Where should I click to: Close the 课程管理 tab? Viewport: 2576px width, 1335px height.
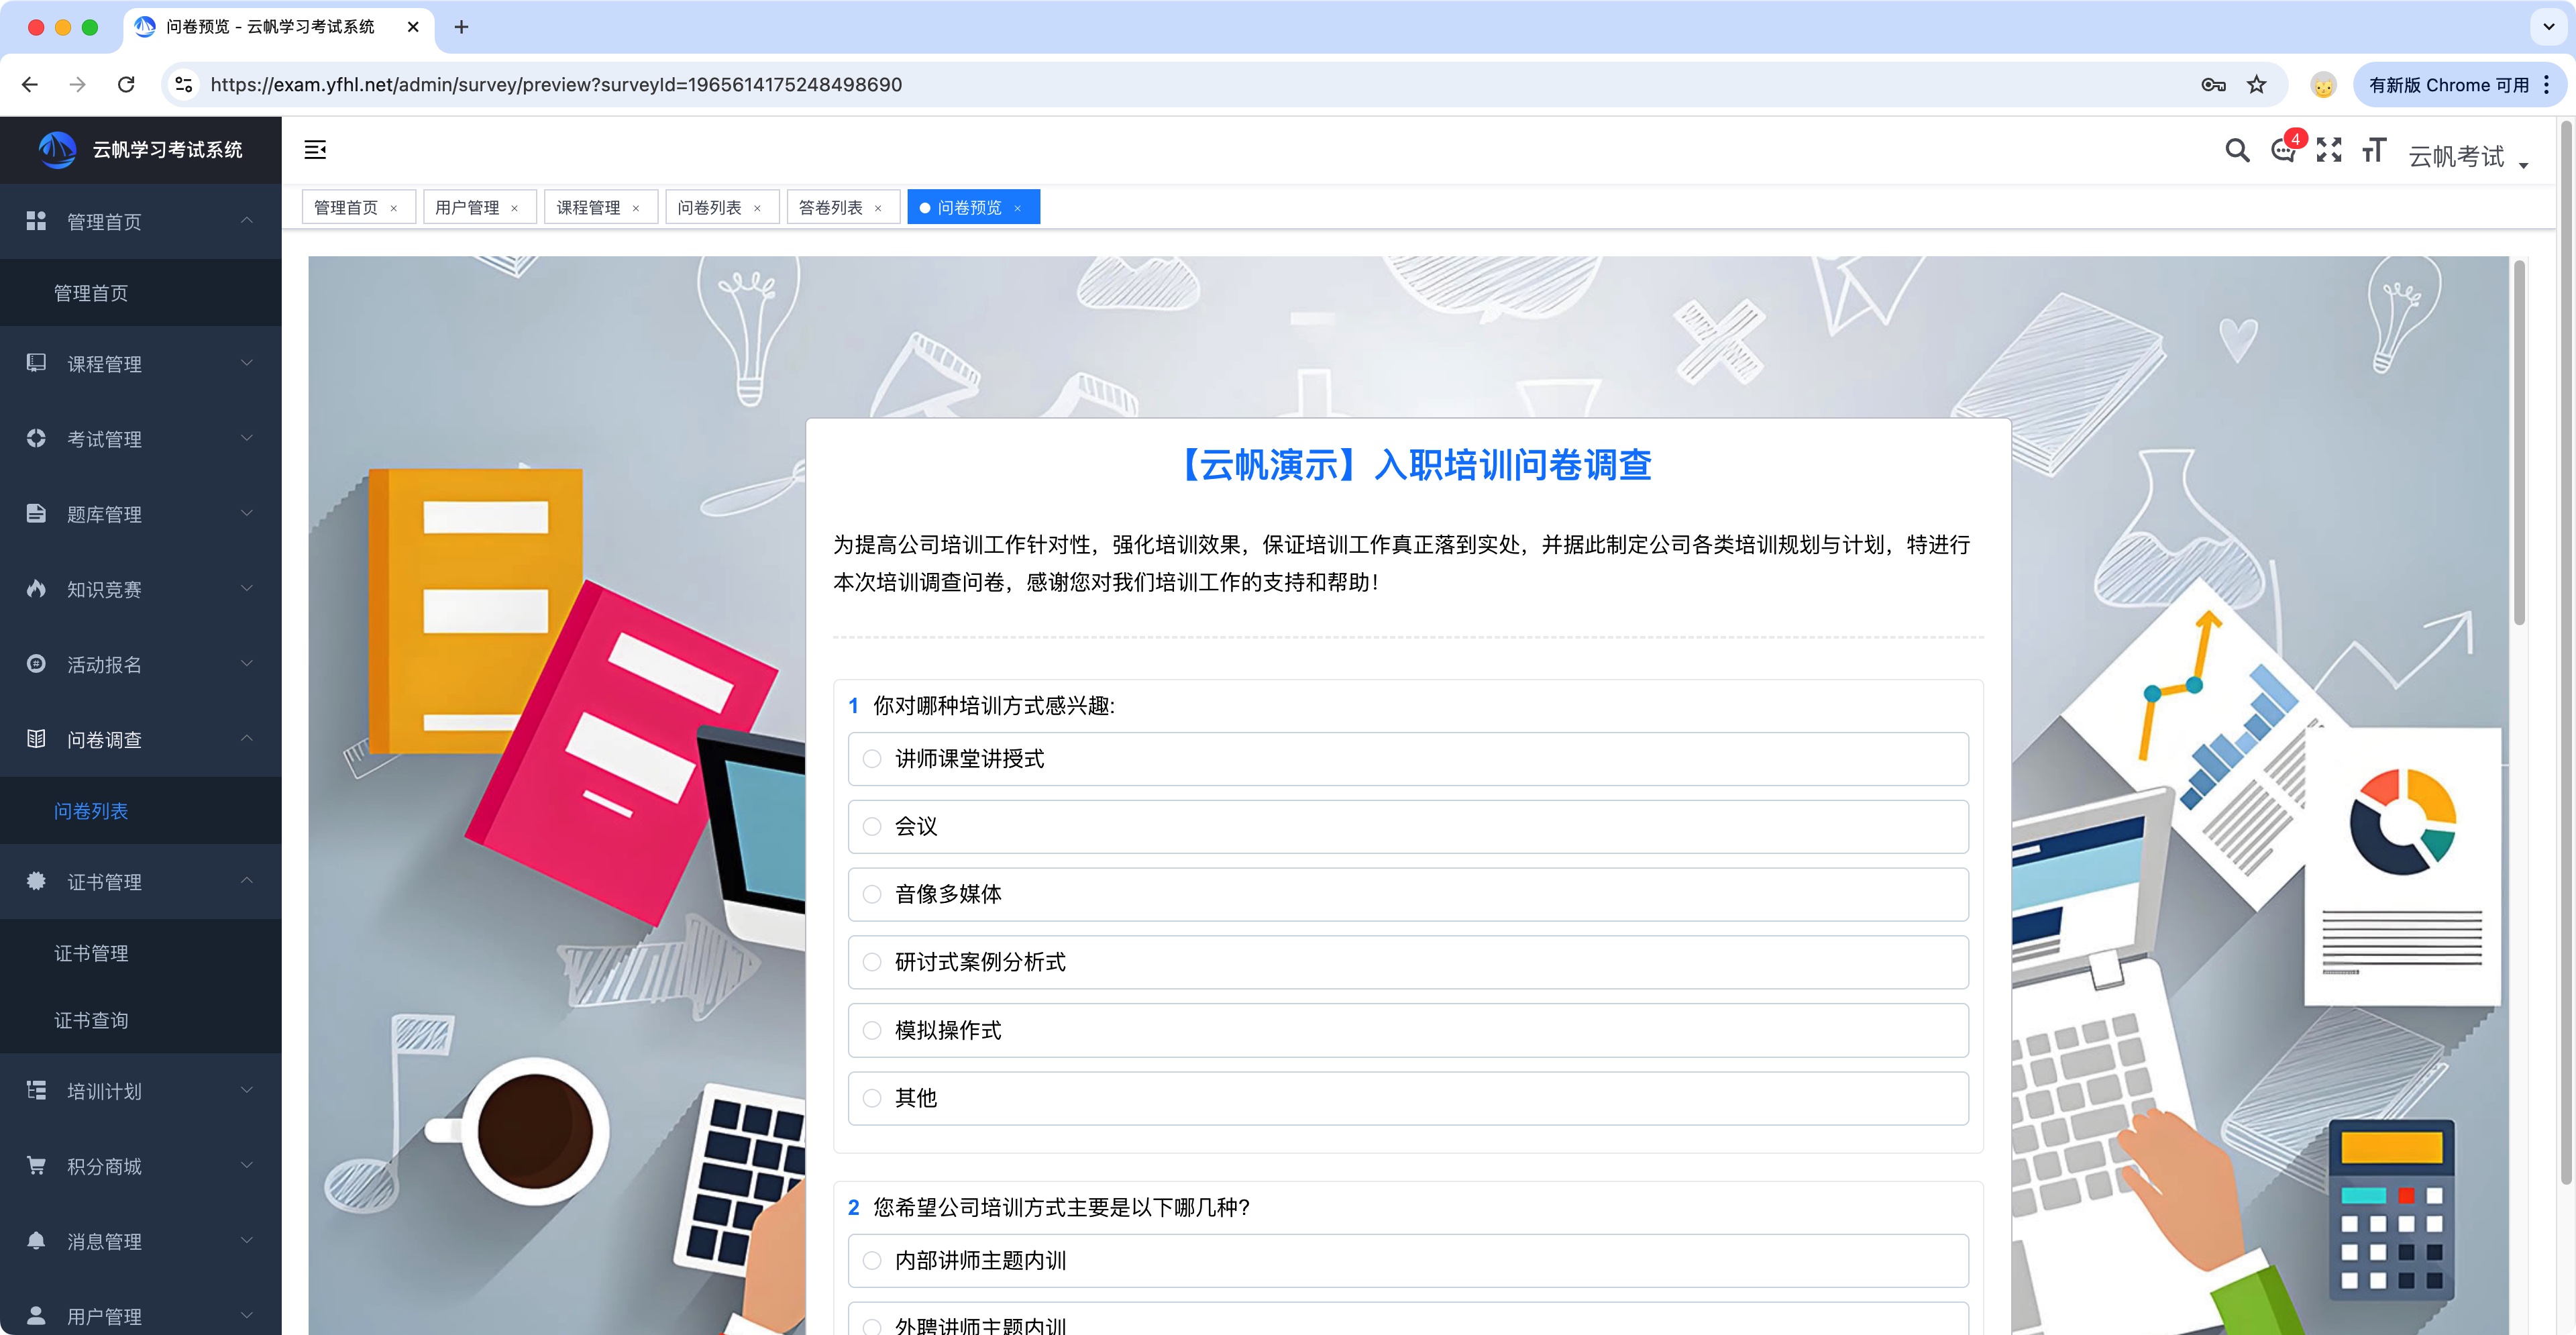click(636, 208)
